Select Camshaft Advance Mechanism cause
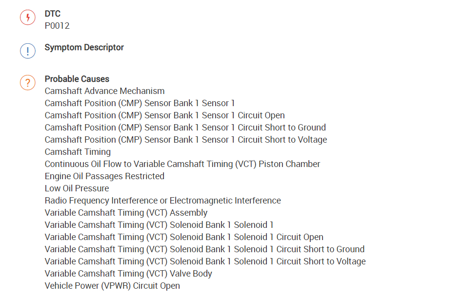The height and width of the screenshot is (297, 462). click(104, 91)
